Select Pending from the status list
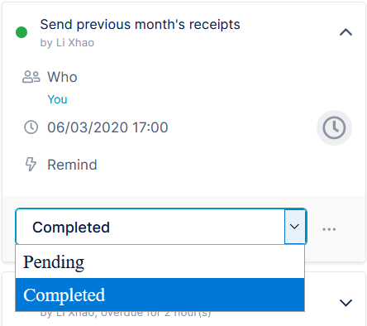Viewport: 367px width, 326px height. pyautogui.click(x=160, y=261)
